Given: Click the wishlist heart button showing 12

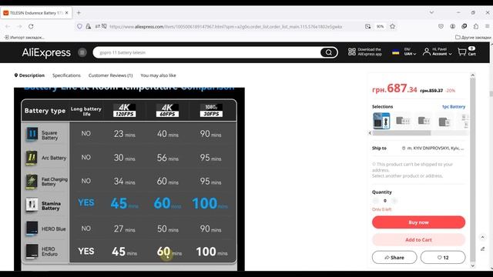Looking at the screenshot, I should [x=443, y=258].
